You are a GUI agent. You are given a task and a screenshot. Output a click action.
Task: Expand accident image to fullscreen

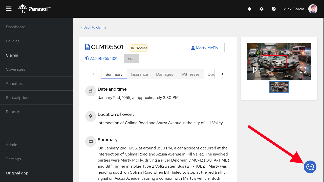(303, 70)
